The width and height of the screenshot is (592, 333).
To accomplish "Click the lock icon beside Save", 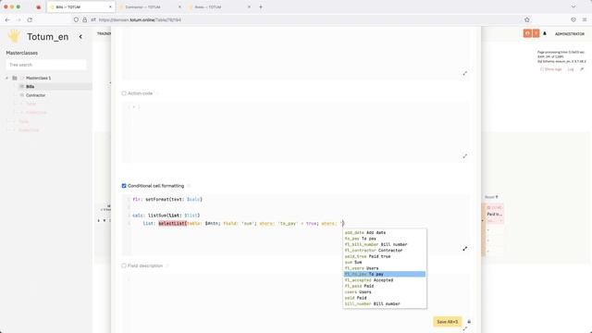I will pos(469,322).
